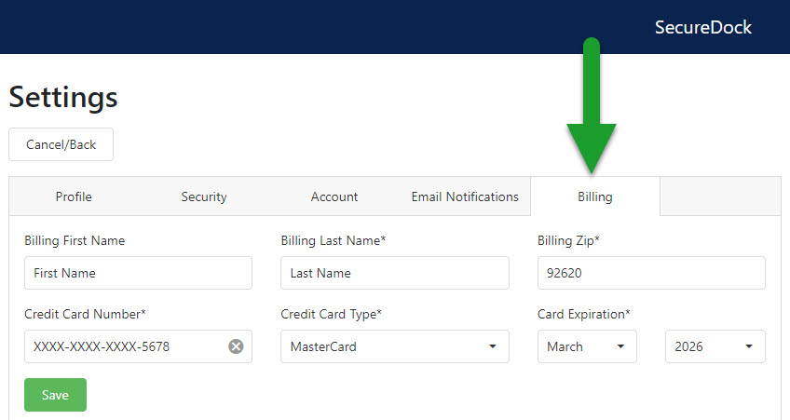Screen dimensions: 790x420
Task: Save the billing settings
Action: 55,395
